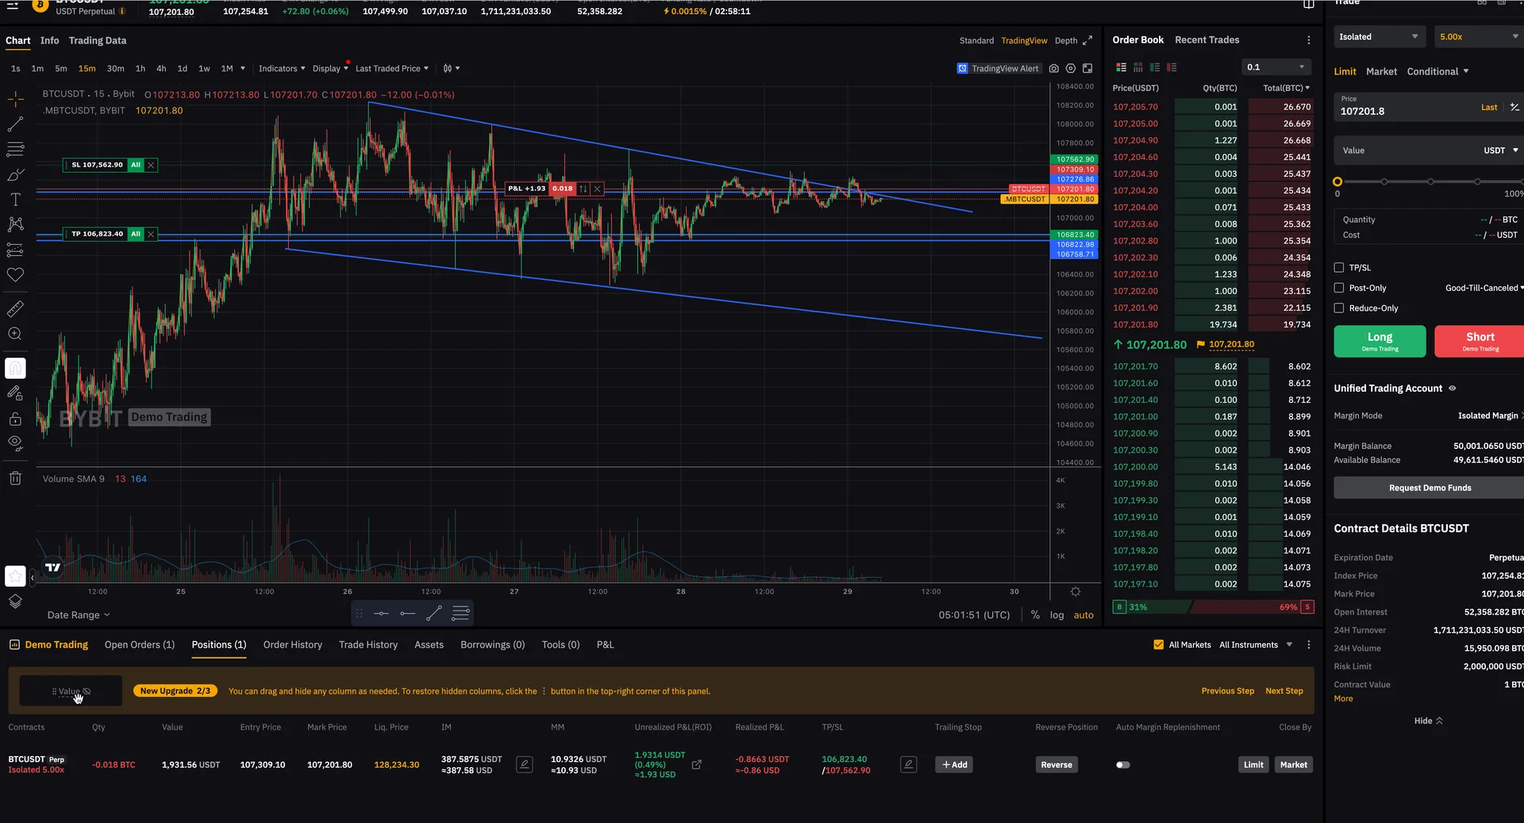Expand the chart panel diagonal arrows
The width and height of the screenshot is (1524, 823).
click(1087, 40)
